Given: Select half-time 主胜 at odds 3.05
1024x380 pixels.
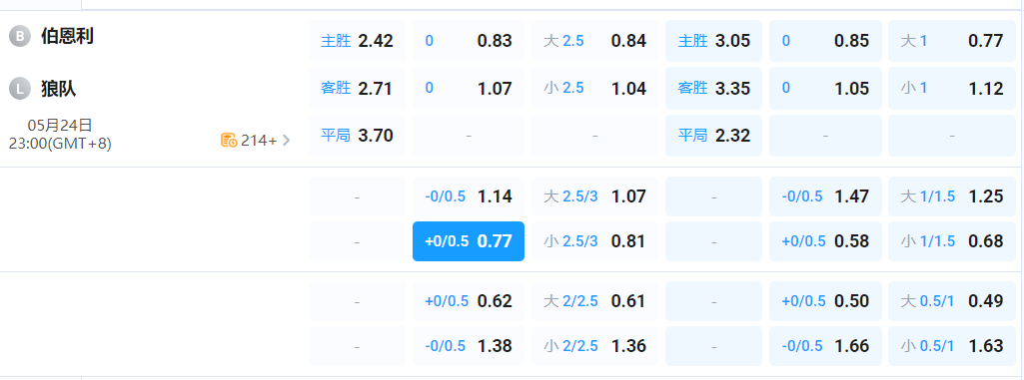Looking at the screenshot, I should tap(713, 41).
